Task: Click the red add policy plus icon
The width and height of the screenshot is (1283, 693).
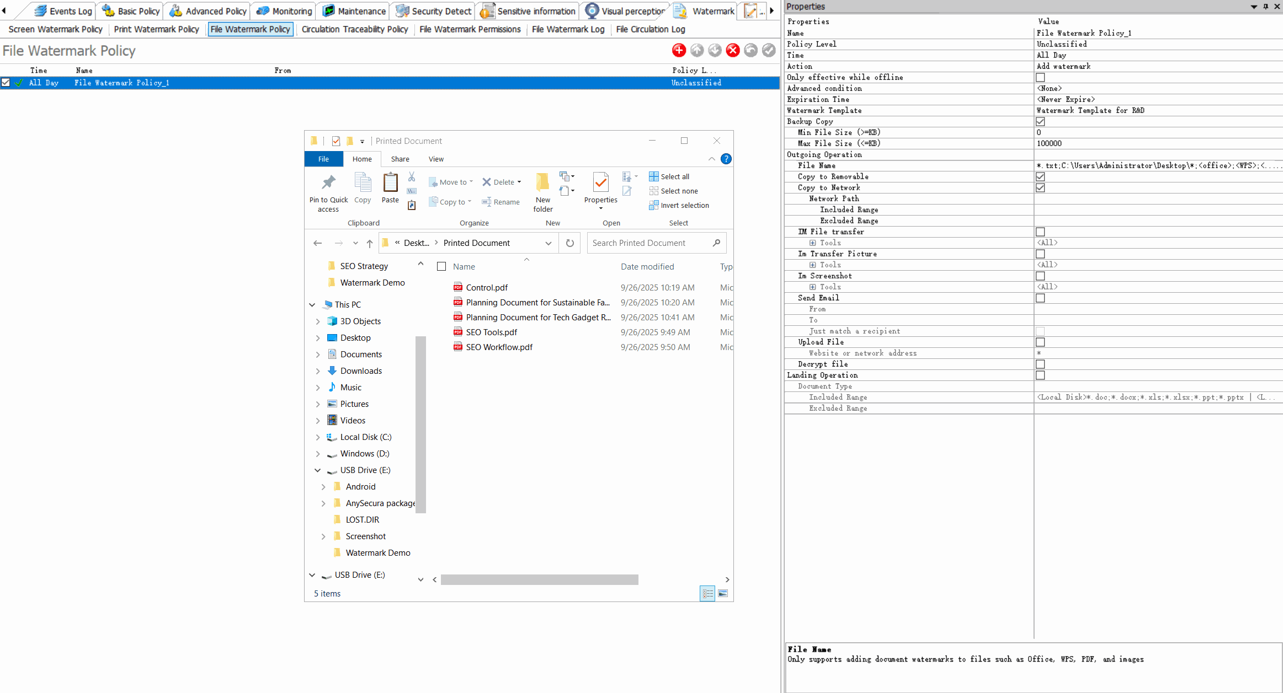Action: click(679, 50)
